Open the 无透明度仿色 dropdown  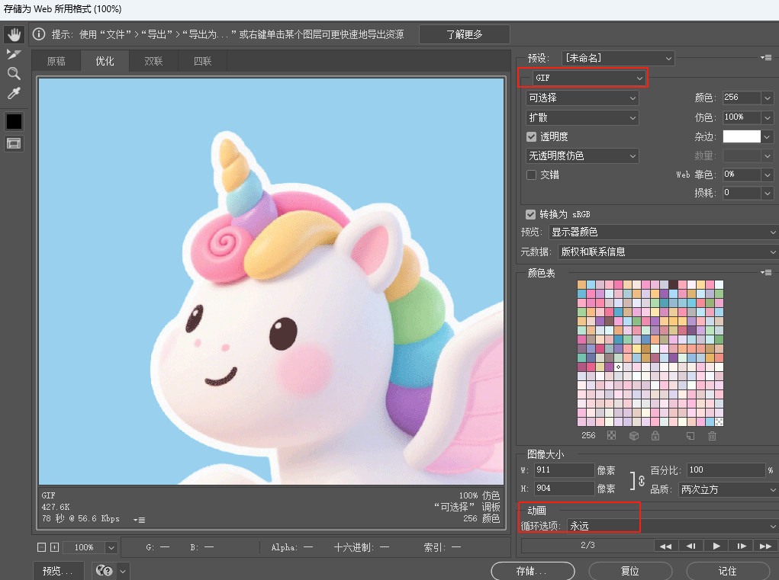coord(581,155)
